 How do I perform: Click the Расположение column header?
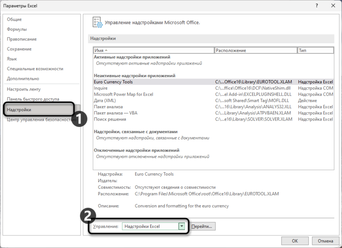pos(255,50)
